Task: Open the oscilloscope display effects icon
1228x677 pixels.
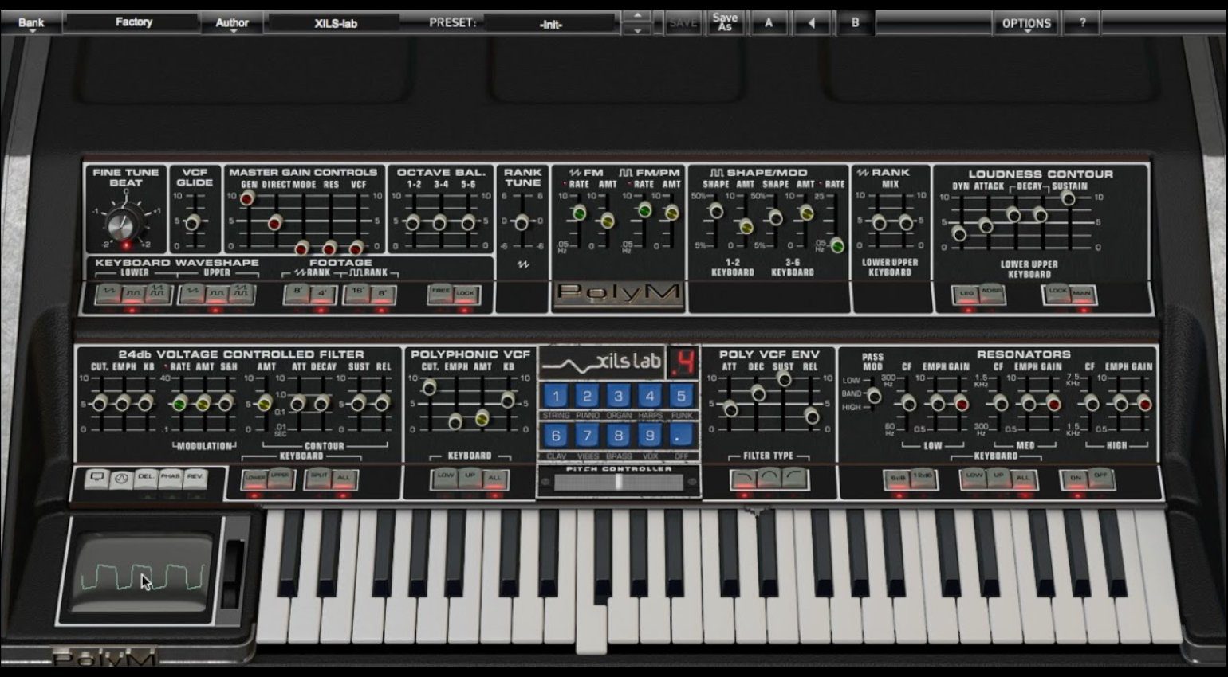Action: 97,478
